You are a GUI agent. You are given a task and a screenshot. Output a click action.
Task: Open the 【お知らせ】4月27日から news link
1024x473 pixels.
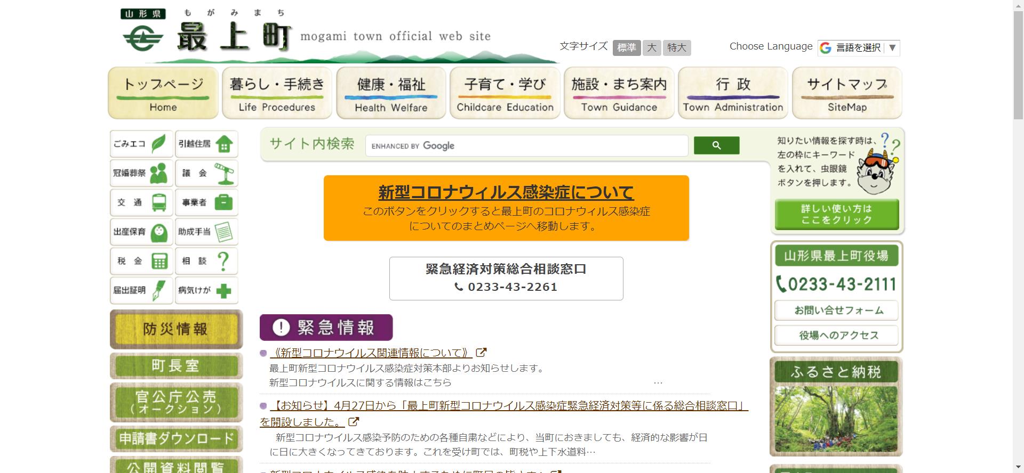tap(504, 414)
